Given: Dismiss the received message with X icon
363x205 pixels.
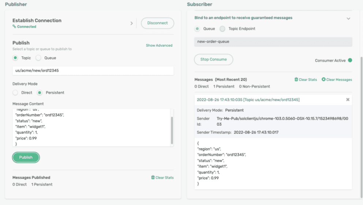Looking at the screenshot, I should click(x=348, y=100).
